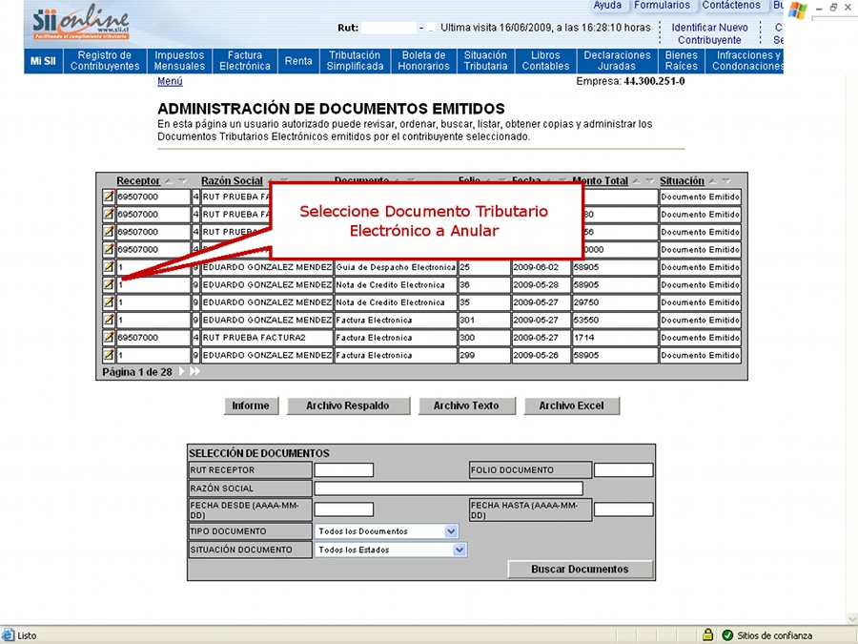Open edit icon for folio 301 row
Viewport: 858px width, 644px height.
pyautogui.click(x=109, y=320)
